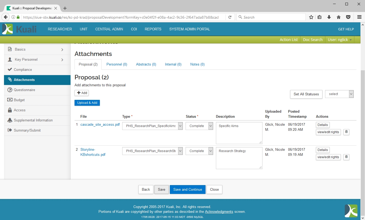Open the CENTRAL ADMIN menu

109,29
